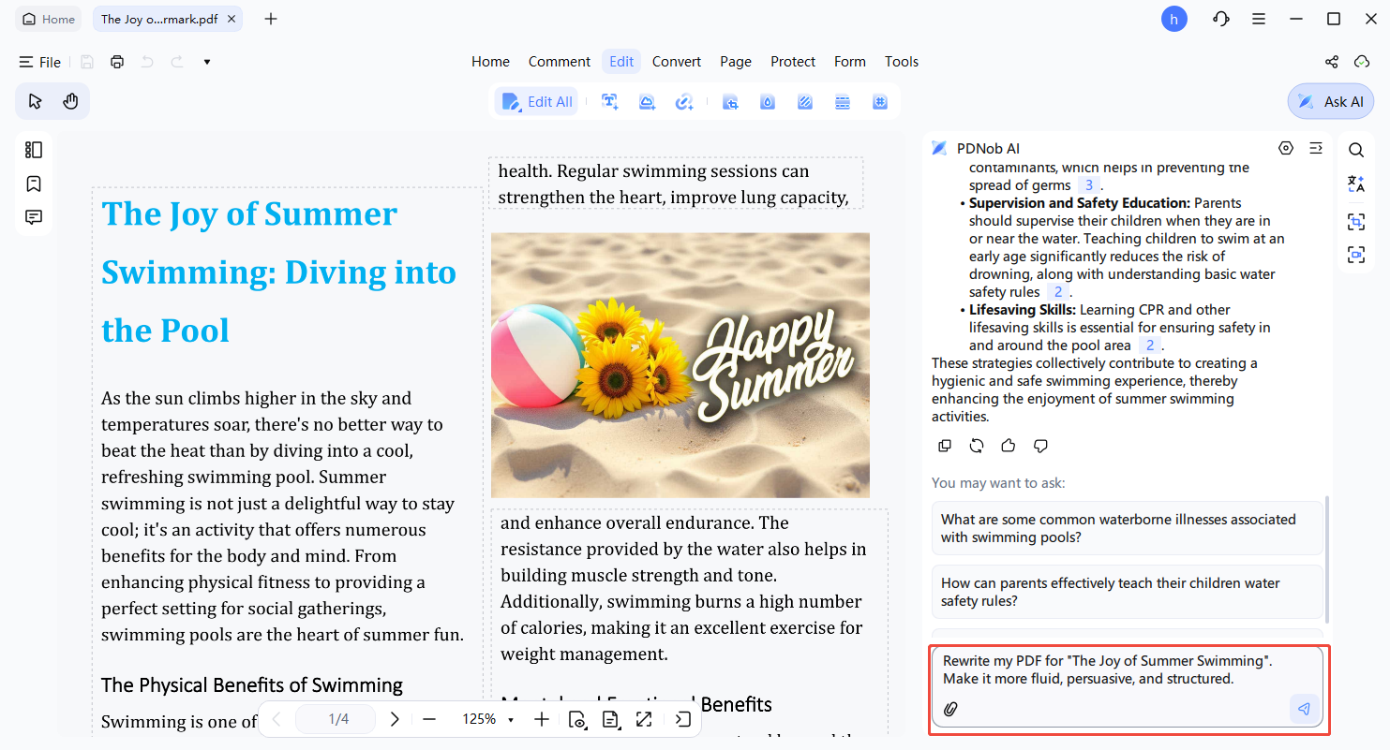Screen dimensions: 1390x750
Task: Toggle Edit All mode
Action: [x=536, y=101]
